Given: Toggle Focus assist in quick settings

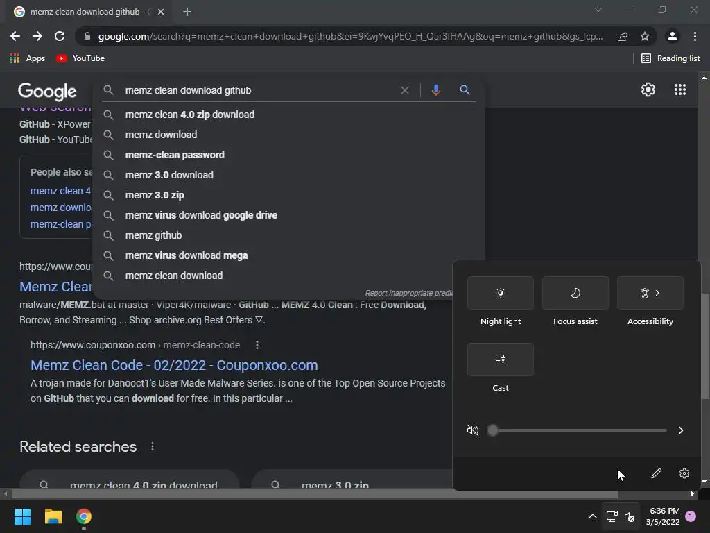Looking at the screenshot, I should click(575, 294).
